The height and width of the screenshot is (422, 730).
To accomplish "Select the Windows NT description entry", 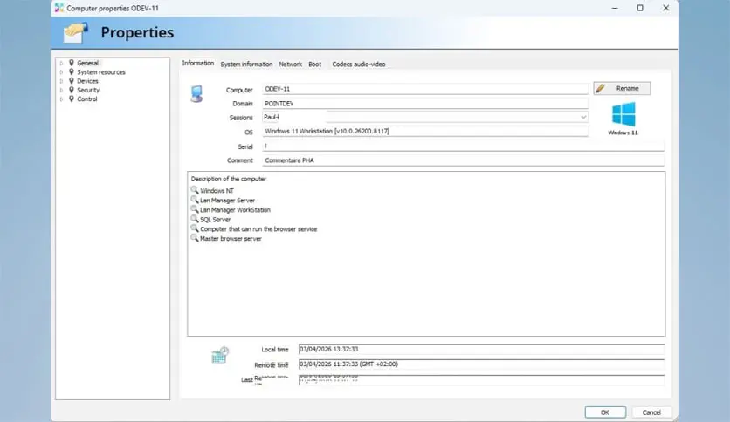I will [x=217, y=191].
